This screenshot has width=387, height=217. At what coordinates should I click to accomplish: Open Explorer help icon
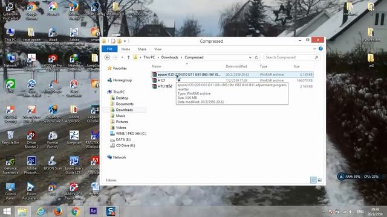pos(320,49)
